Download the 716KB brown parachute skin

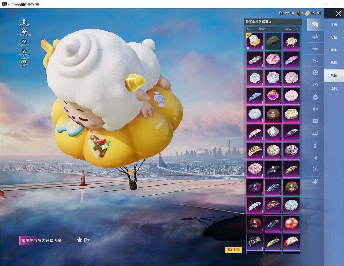(273, 114)
